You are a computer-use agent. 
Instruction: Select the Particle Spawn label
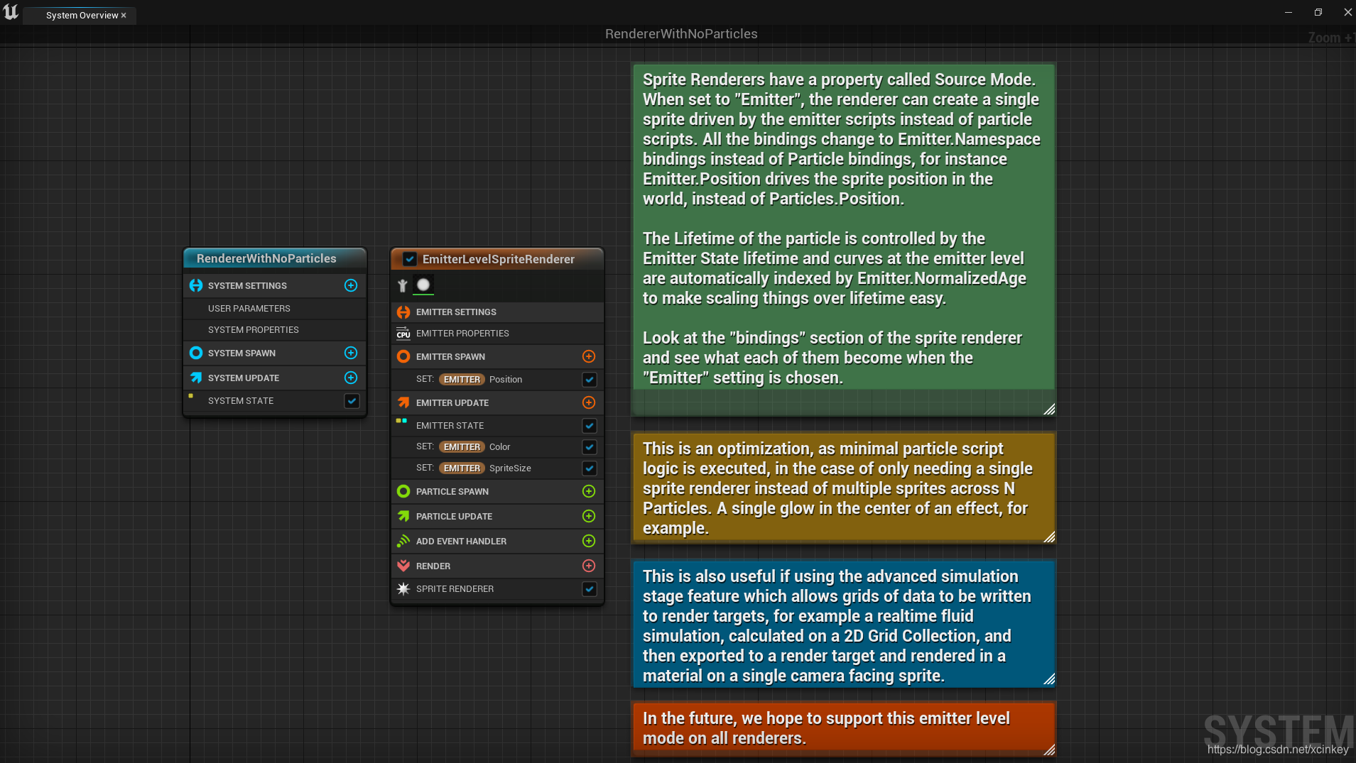tap(452, 491)
